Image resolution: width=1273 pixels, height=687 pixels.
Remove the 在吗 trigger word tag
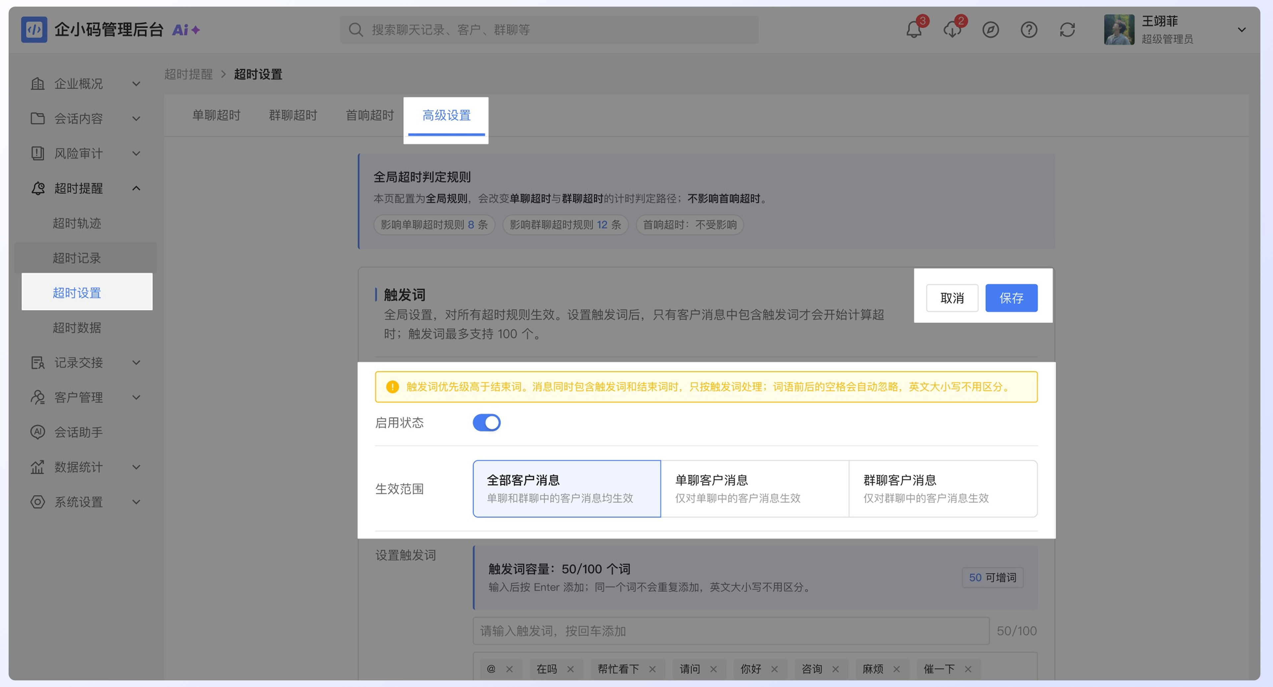[570, 669]
